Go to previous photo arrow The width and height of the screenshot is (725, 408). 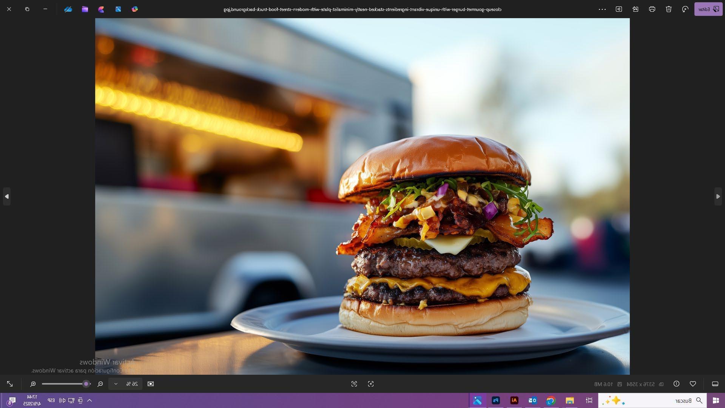(x=718, y=196)
